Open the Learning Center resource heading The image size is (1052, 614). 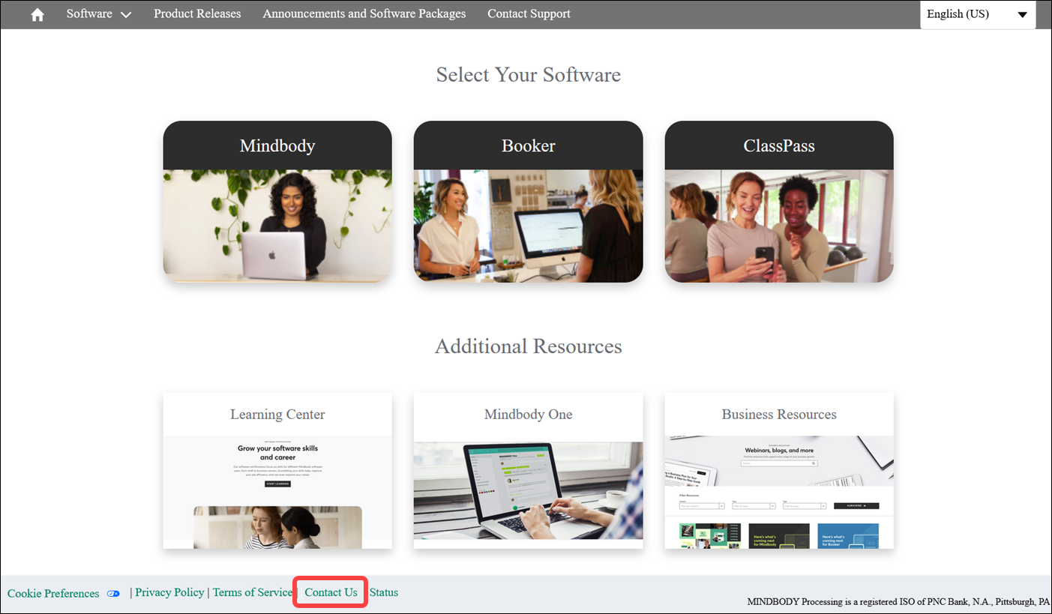click(x=277, y=414)
